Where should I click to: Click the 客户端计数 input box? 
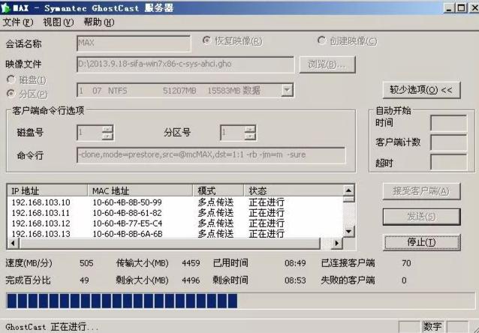coord(448,142)
